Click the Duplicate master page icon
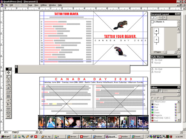 (x=160, y=18)
